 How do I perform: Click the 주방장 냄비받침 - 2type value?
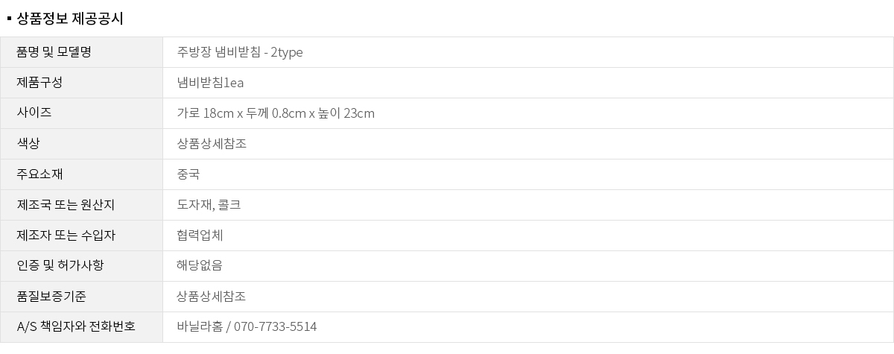point(240,52)
